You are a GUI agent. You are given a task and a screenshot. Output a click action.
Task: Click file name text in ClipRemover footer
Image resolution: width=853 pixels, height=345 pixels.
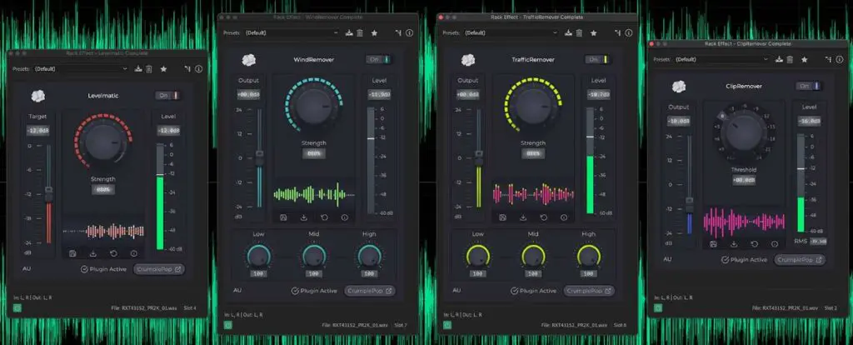click(x=785, y=308)
